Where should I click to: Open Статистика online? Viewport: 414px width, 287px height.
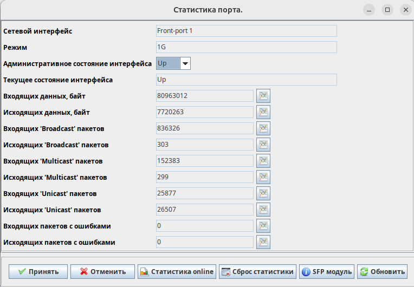[177, 272]
